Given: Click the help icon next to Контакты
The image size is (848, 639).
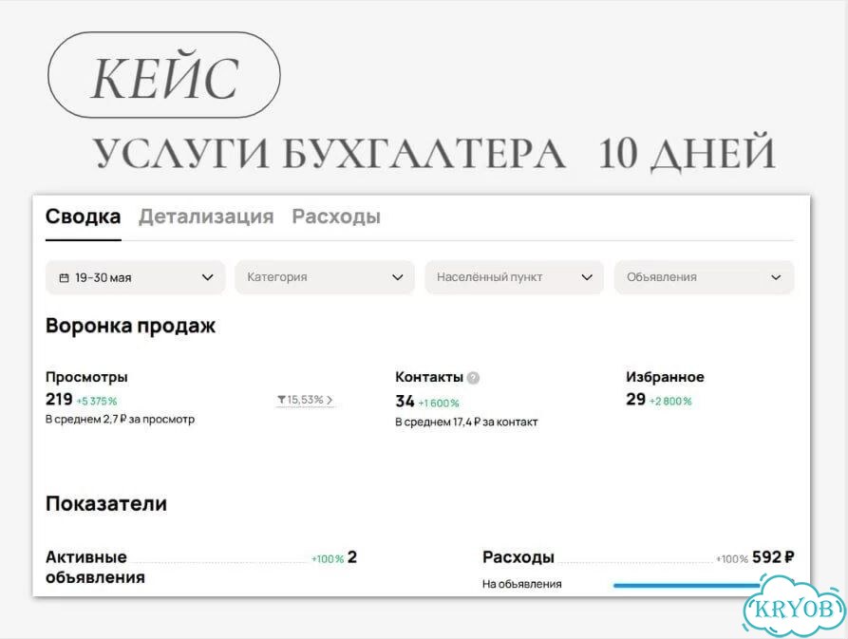Looking at the screenshot, I should tap(473, 377).
